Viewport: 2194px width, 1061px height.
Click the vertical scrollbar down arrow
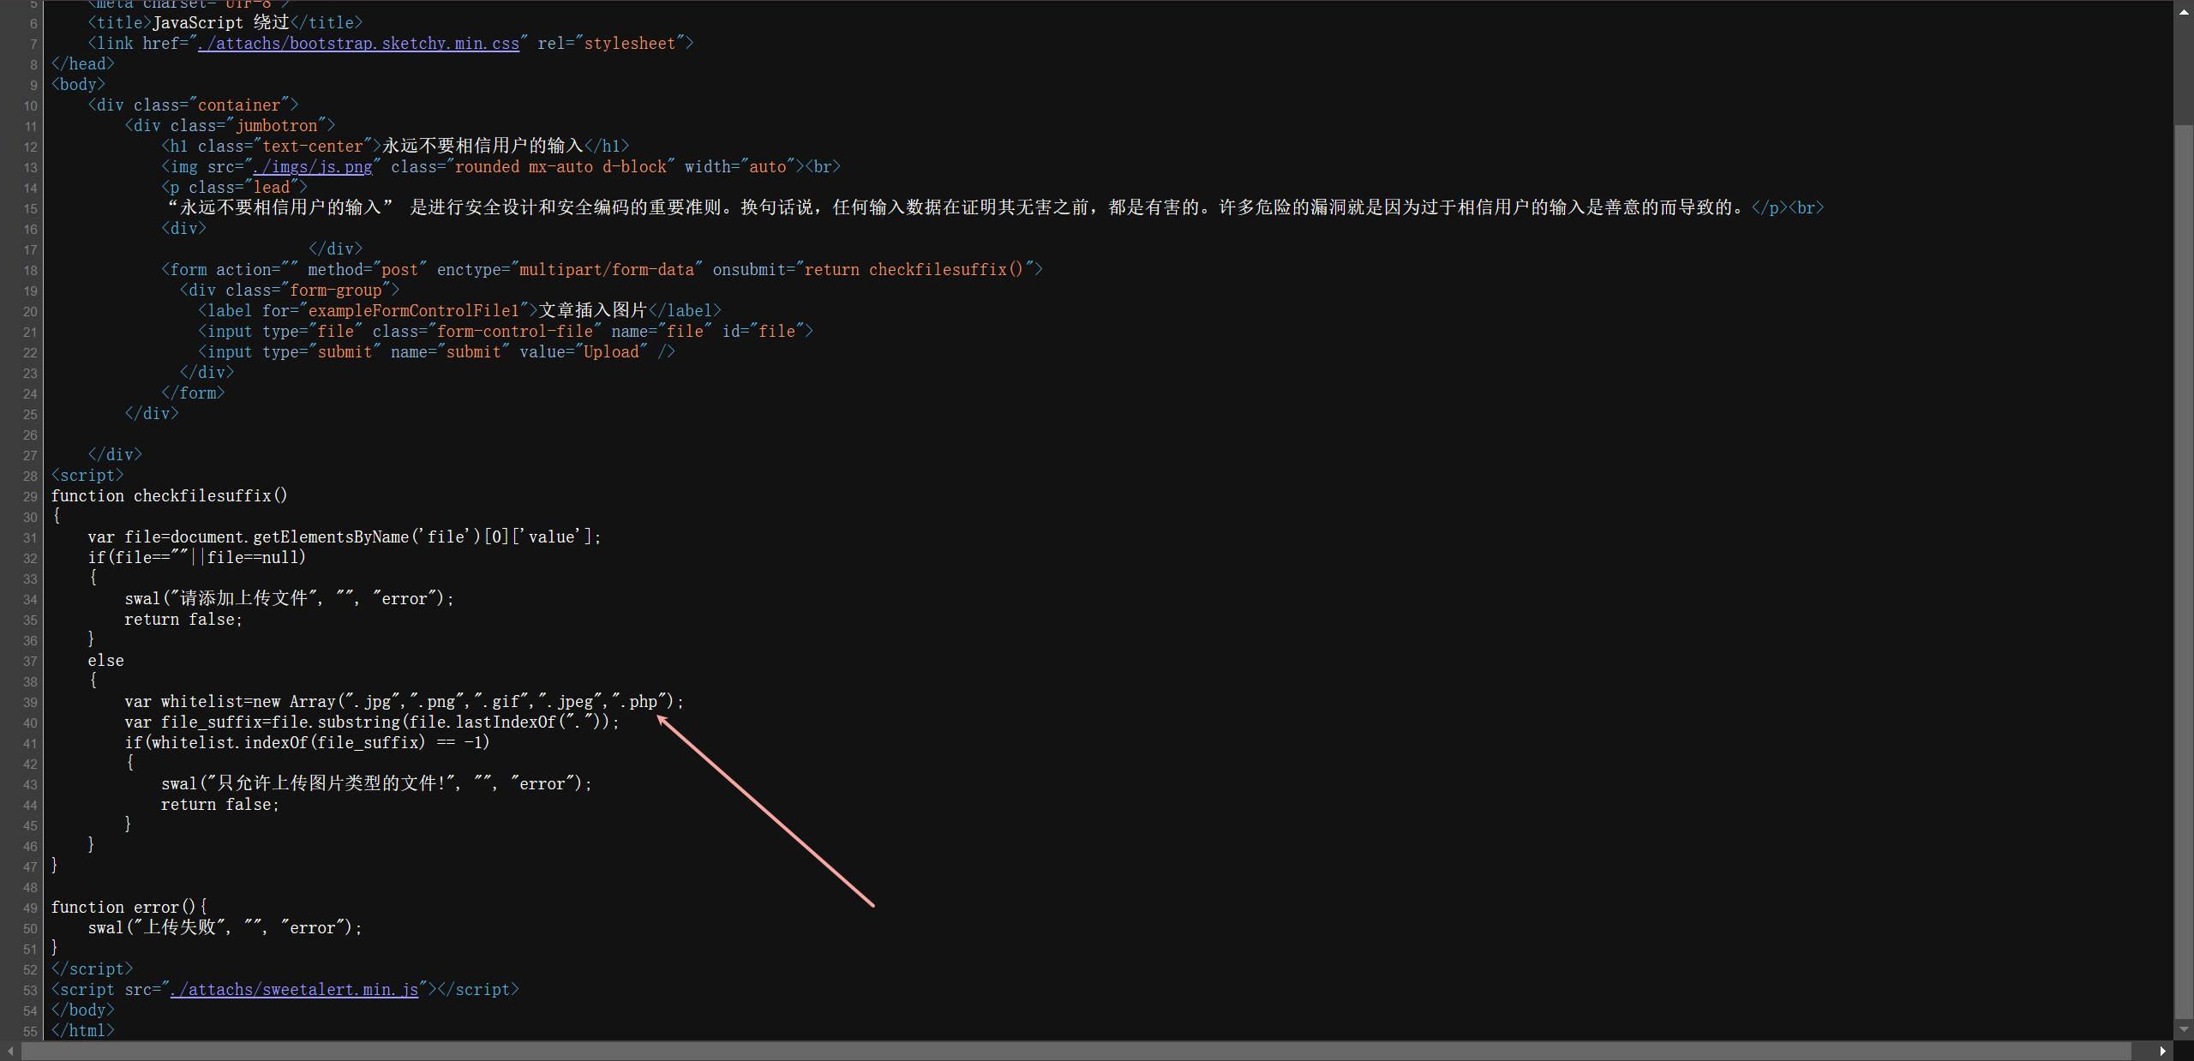click(2184, 1028)
